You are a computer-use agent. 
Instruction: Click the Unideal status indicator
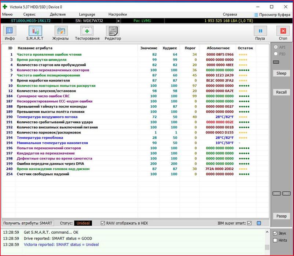coord(83,223)
